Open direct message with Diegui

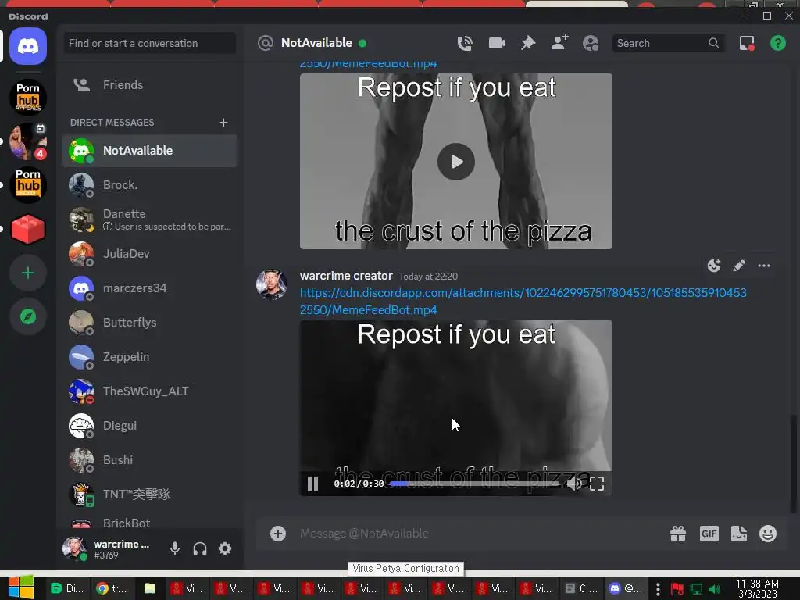pos(149,426)
